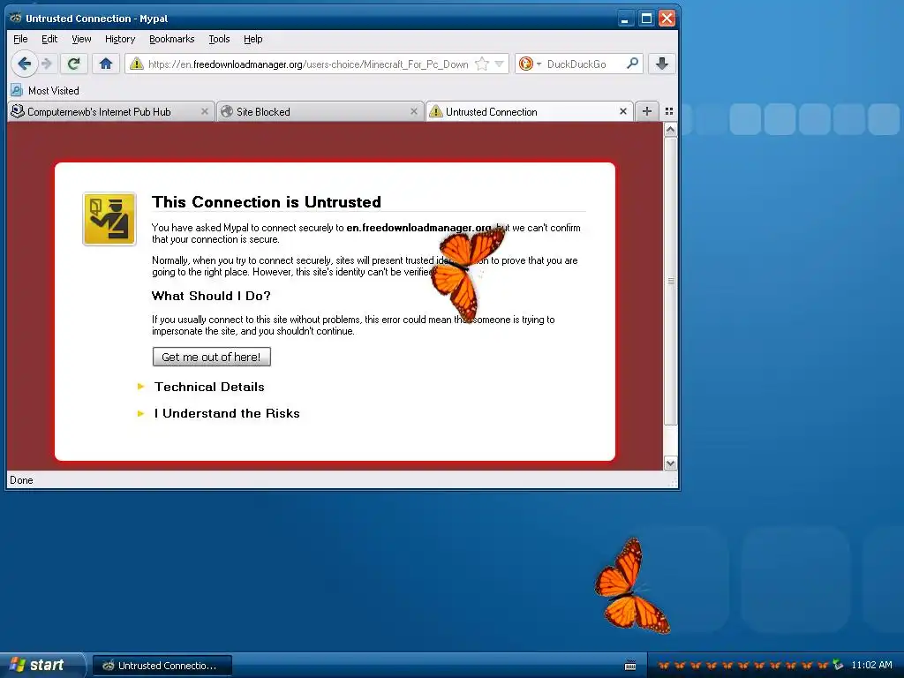This screenshot has height=678, width=904.
Task: Close the Computernewb's Internet Pub Hub tab
Action: click(204, 112)
